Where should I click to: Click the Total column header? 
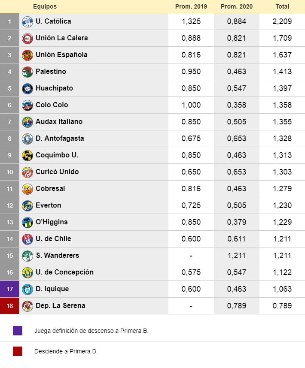(282, 6)
